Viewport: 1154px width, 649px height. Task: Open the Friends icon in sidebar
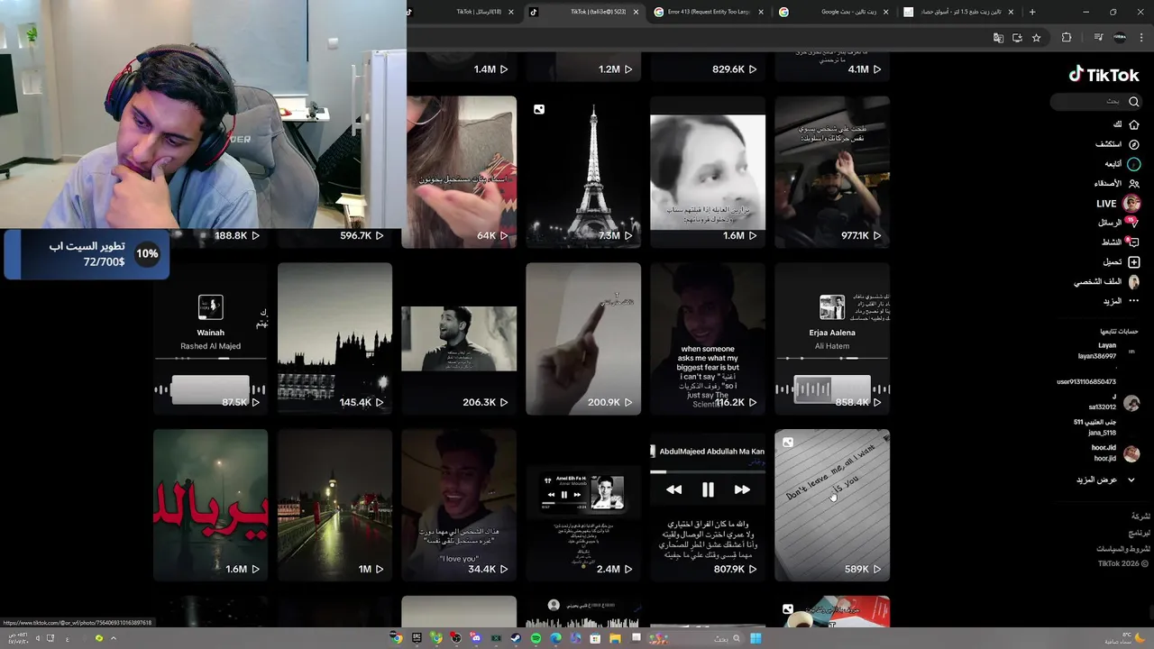click(x=1134, y=184)
